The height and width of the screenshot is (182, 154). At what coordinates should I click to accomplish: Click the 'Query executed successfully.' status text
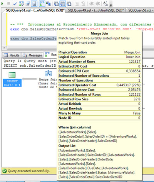point(28,171)
